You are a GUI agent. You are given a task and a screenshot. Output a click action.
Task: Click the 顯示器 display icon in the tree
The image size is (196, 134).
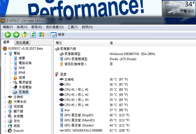tap(10, 111)
